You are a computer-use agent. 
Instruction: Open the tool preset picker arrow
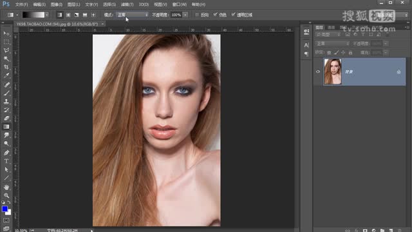pyautogui.click(x=17, y=15)
